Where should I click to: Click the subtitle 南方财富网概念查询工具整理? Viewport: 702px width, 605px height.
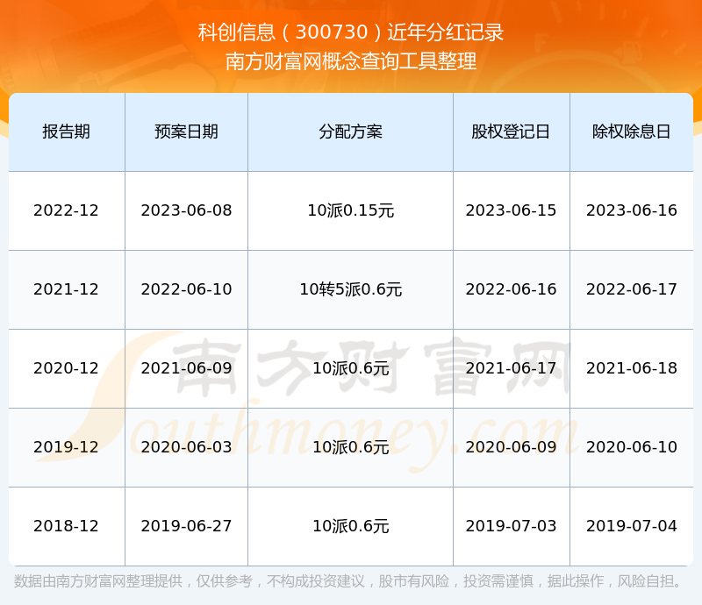pyautogui.click(x=351, y=61)
